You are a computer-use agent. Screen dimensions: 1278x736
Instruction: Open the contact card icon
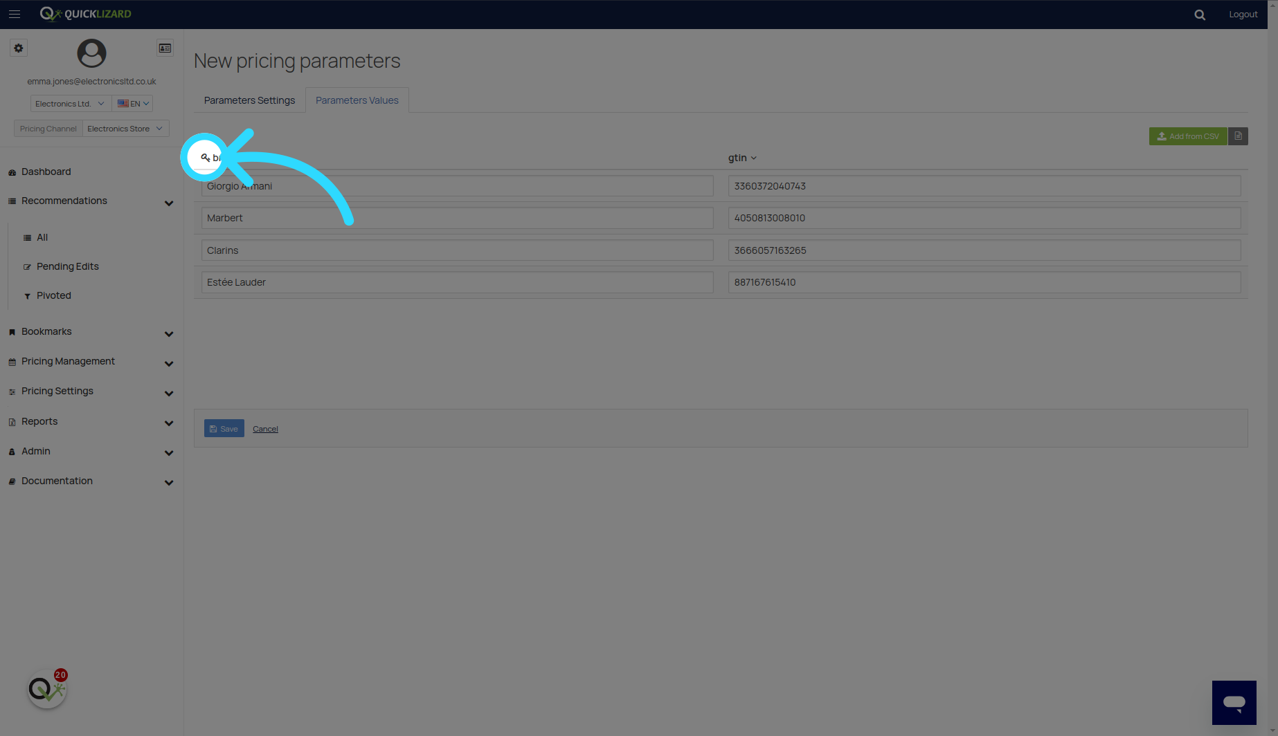click(x=165, y=48)
